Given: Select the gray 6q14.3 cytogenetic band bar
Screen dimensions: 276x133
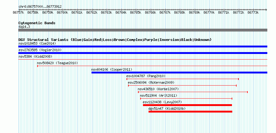Looking at the screenshot, I should coord(143,30).
